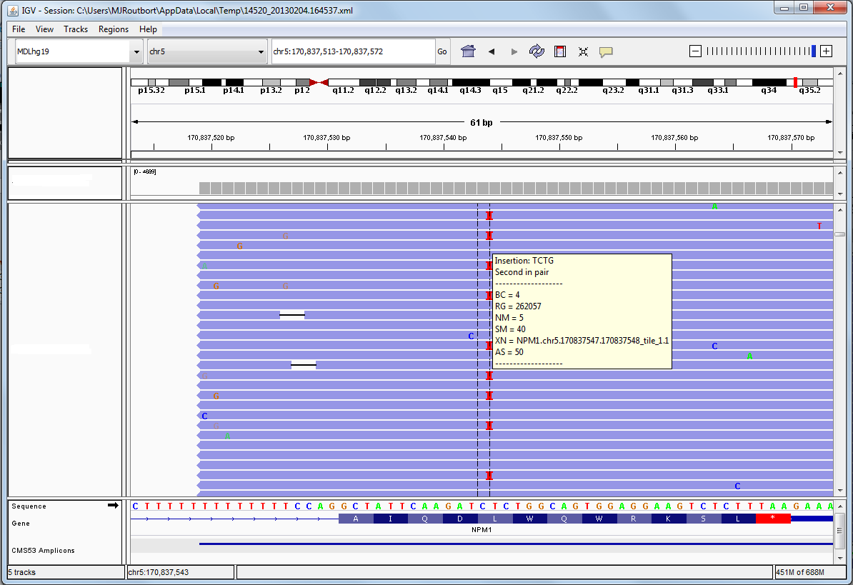853x585 pixels.
Task: Click the red stop codon box
Action: click(773, 519)
